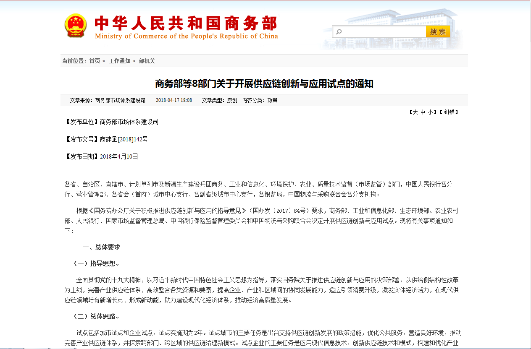Click the 搜索 search button
The image size is (531, 349).
(x=438, y=31)
